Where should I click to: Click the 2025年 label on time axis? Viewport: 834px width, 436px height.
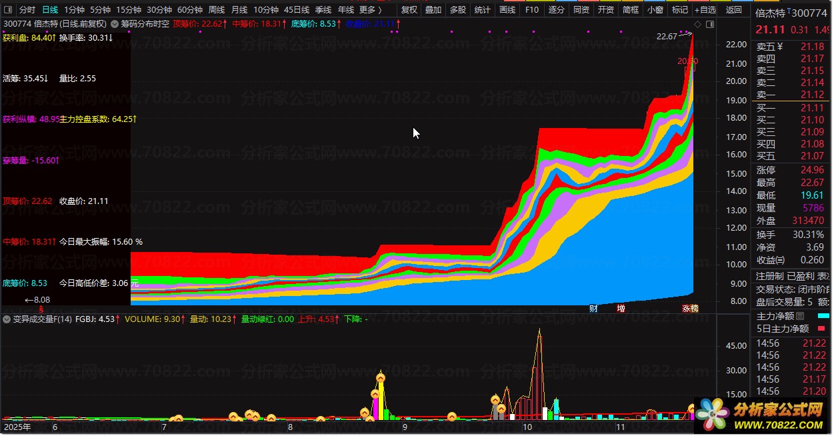(x=17, y=426)
